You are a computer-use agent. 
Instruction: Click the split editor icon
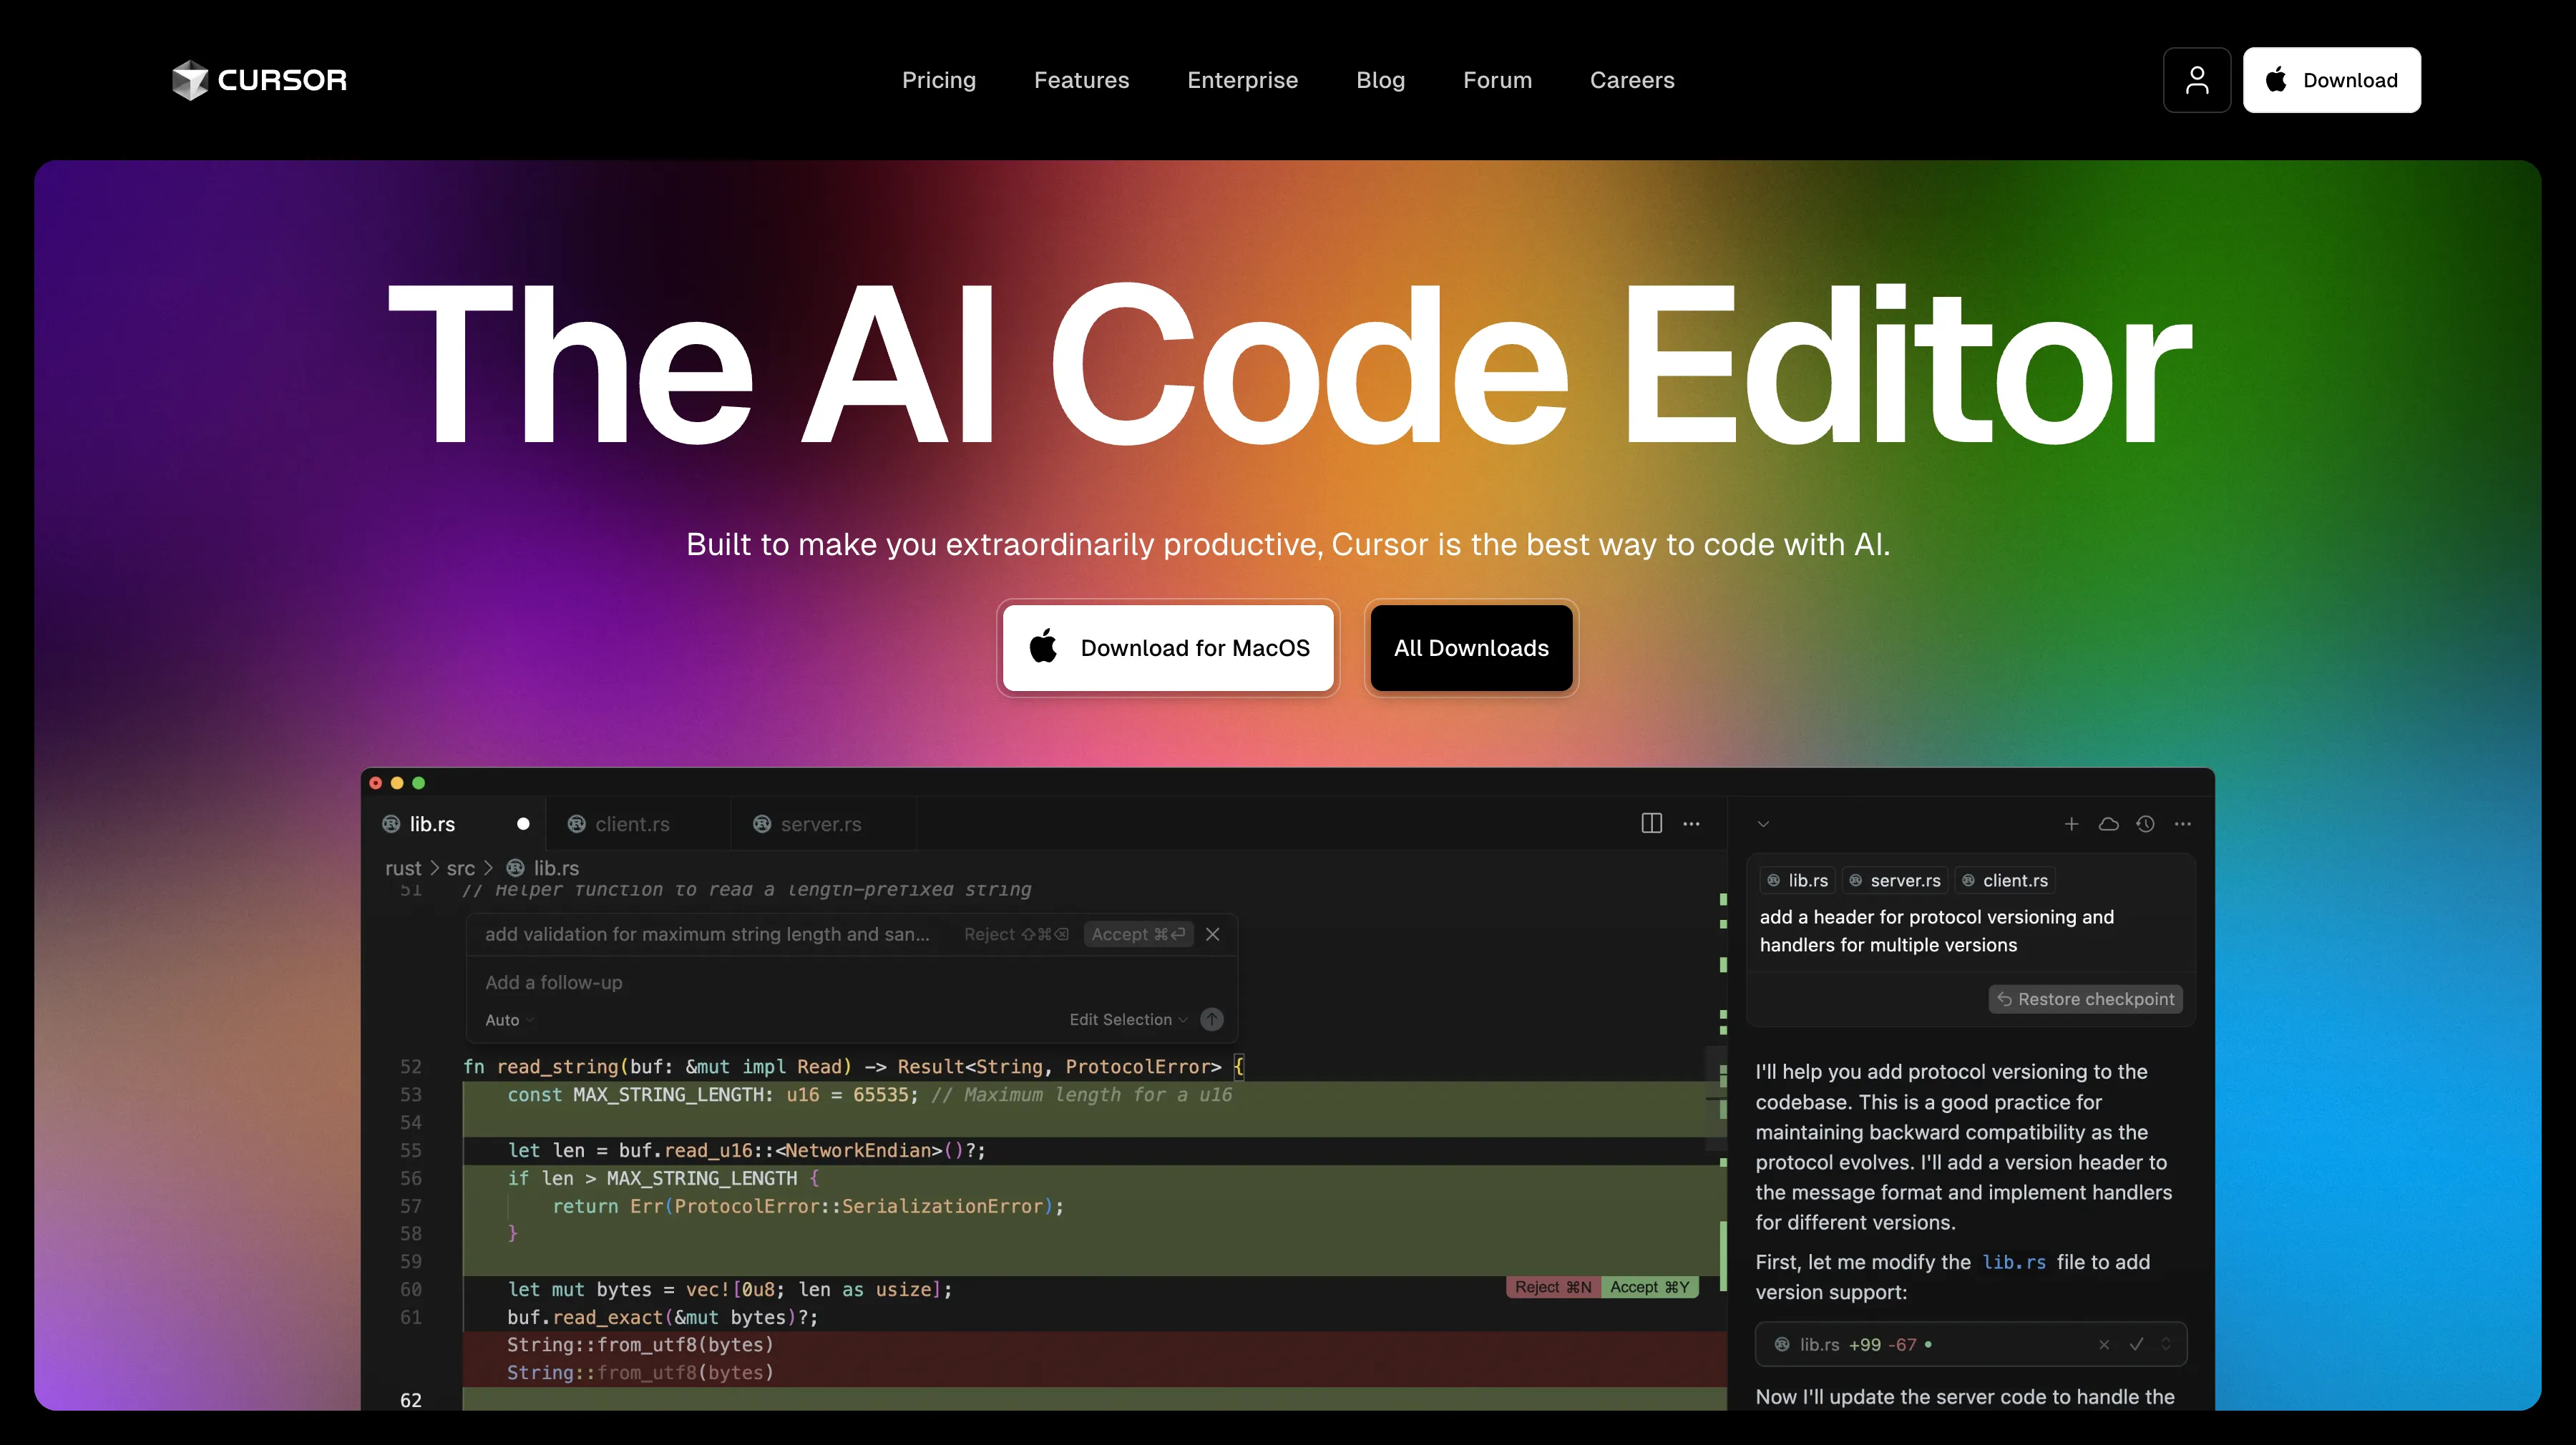pyautogui.click(x=1651, y=824)
